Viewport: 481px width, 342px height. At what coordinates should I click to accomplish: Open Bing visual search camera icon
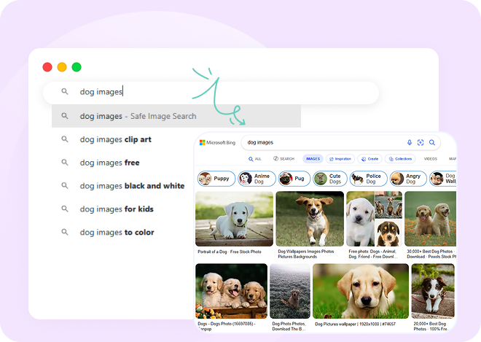coord(421,143)
